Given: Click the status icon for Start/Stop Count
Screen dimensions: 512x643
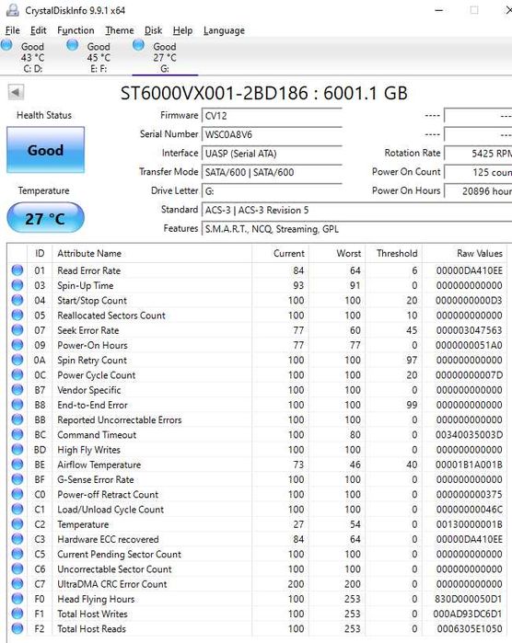Looking at the screenshot, I should point(17,300).
